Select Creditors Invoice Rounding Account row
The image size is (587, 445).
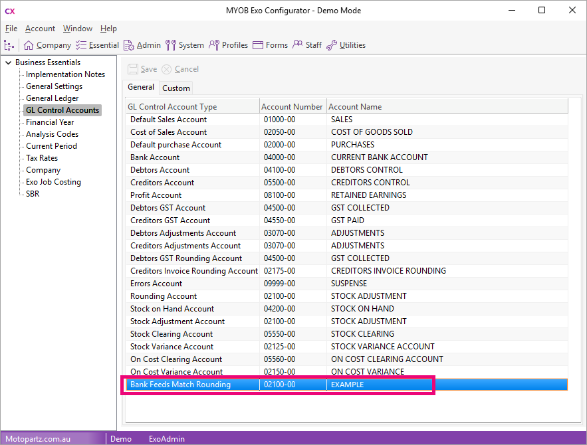point(346,271)
